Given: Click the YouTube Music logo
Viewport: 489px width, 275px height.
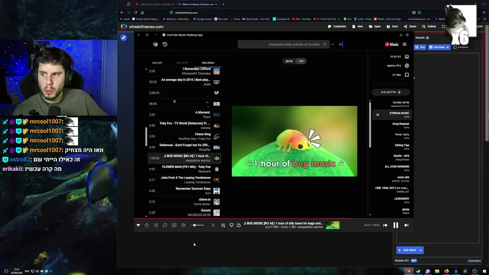Looking at the screenshot, I should [x=392, y=44].
